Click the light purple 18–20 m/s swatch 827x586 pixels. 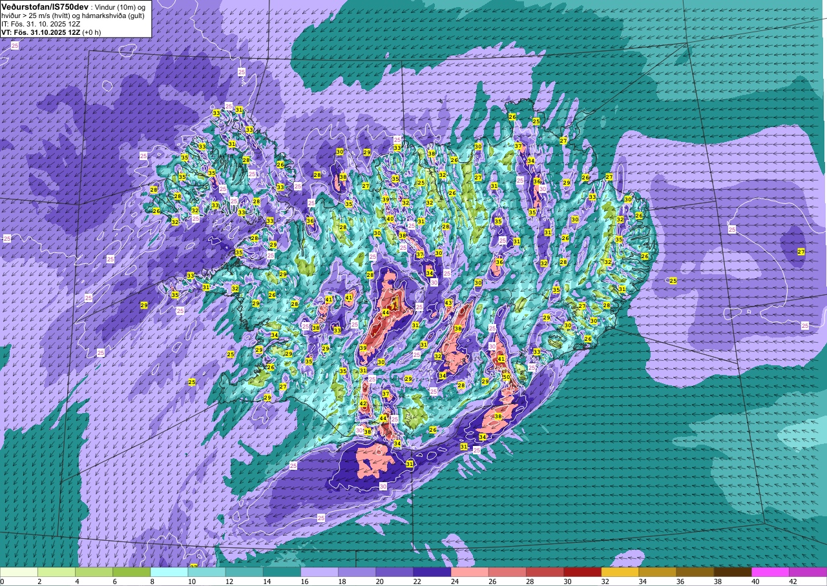point(357,572)
